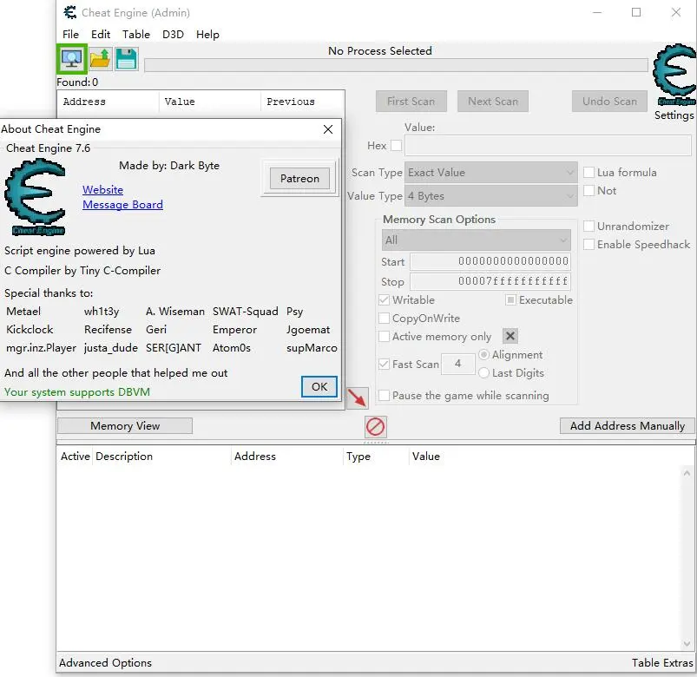Follow the Message Board link
Viewport: 697px width, 677px height.
(x=122, y=205)
